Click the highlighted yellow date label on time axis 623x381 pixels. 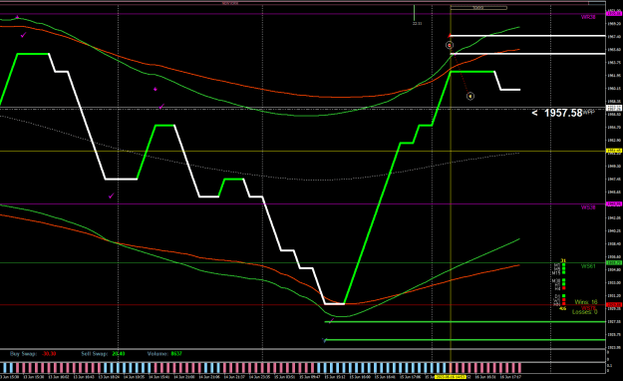tap(451, 377)
